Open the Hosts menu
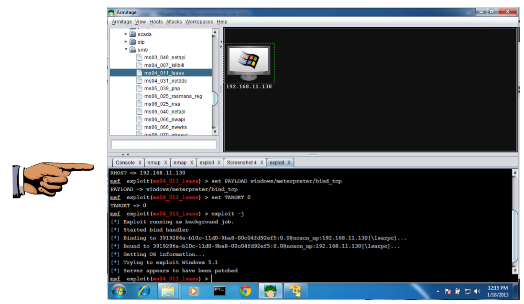Viewport: 524px width, 304px height. click(156, 22)
